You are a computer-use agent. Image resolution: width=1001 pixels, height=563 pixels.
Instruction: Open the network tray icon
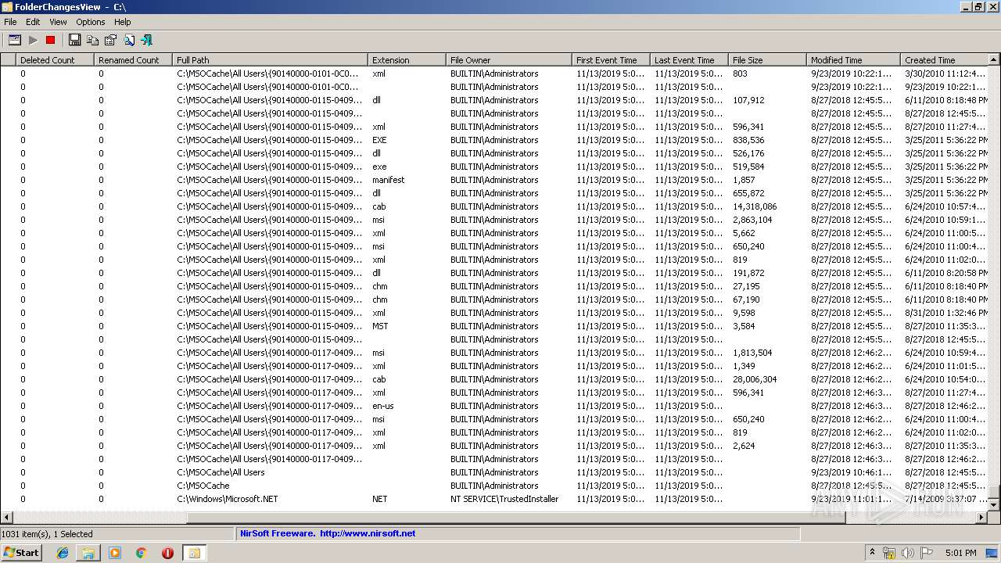(x=889, y=553)
